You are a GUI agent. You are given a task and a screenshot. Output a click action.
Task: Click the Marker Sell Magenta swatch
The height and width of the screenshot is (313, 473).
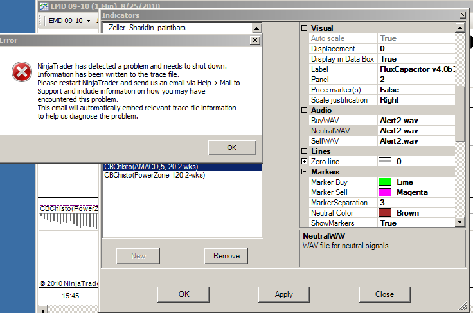384,192
